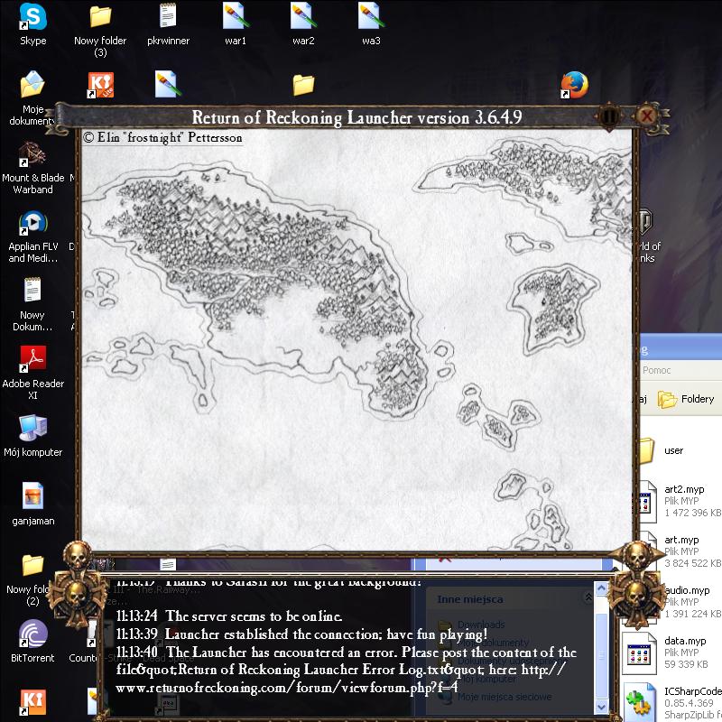Image resolution: width=722 pixels, height=722 pixels.
Task: Click the 'server seems to be online' log line
Action: click(229, 616)
